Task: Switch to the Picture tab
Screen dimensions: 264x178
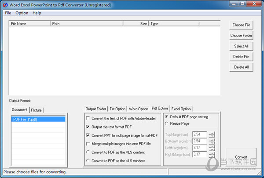Action: tap(37, 110)
